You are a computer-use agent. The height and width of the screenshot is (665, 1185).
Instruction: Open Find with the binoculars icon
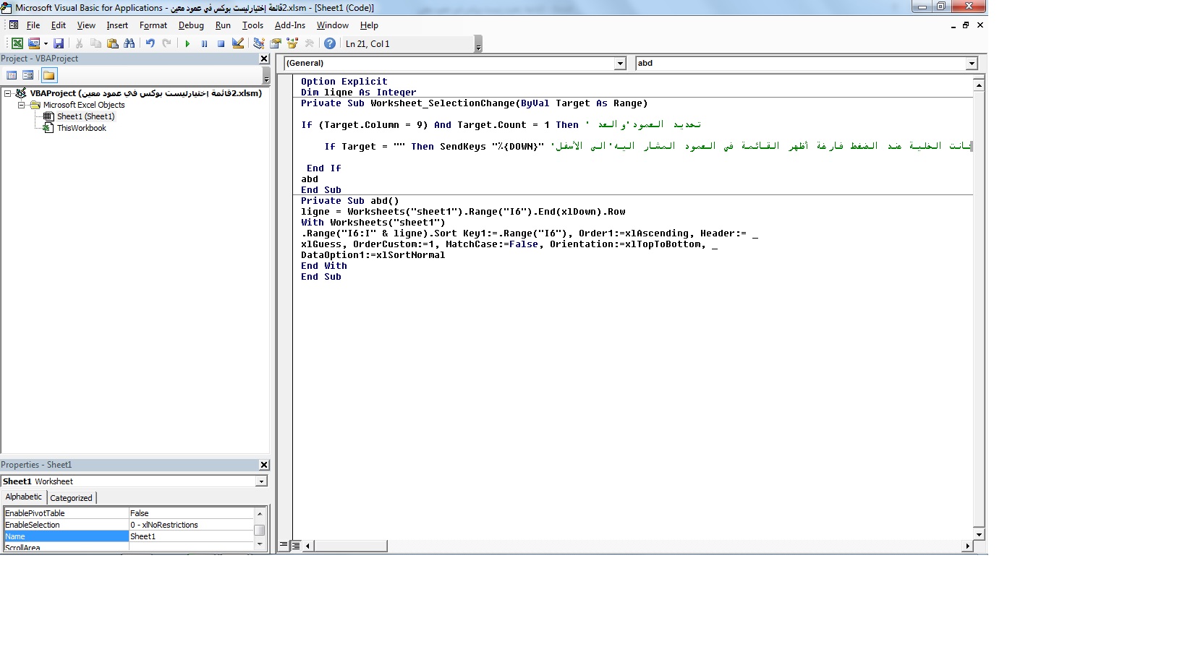(129, 43)
